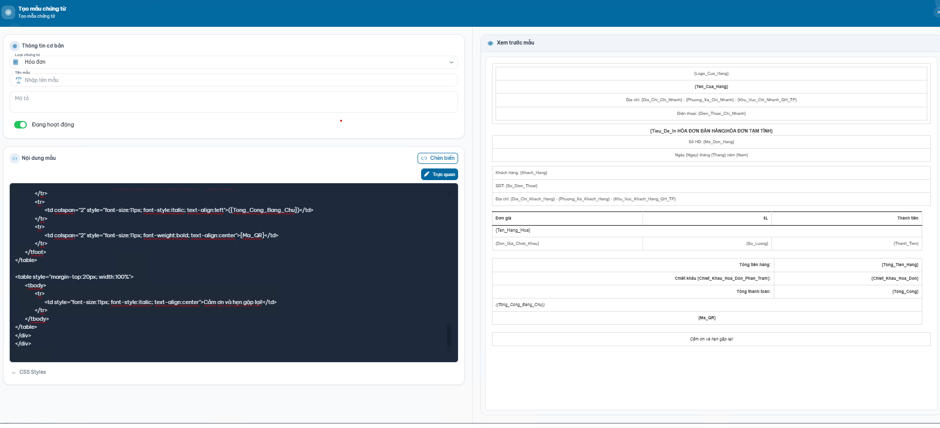Image resolution: width=940 pixels, height=428 pixels.
Task: Click the code brackets icon on Chèn biến
Action: pos(424,158)
